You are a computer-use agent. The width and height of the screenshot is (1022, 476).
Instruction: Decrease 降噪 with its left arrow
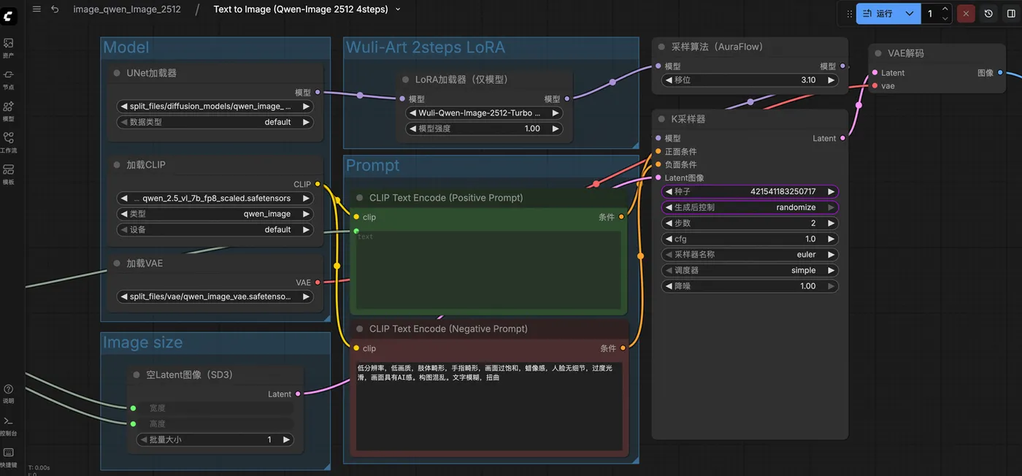tap(669, 286)
